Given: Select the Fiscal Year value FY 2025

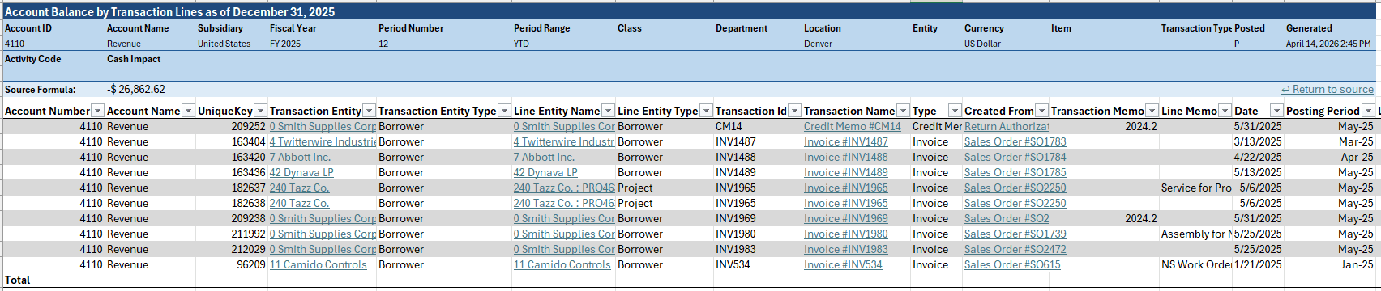Looking at the screenshot, I should tap(285, 44).
